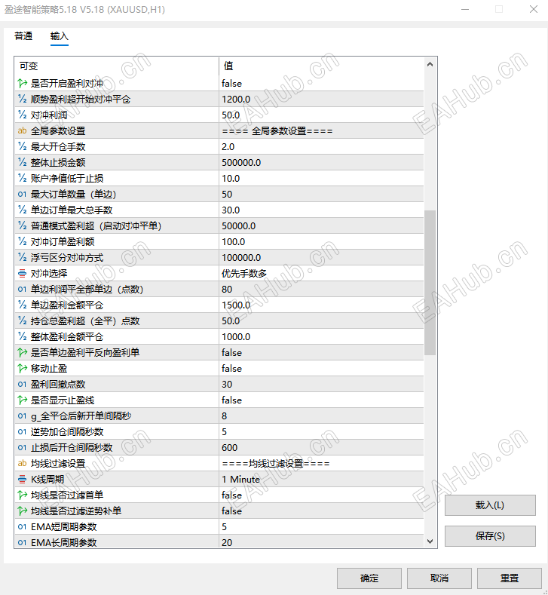
Task: Click the integer icon beside g_全平仓后新开单间隔秒
Action: [x=23, y=416]
